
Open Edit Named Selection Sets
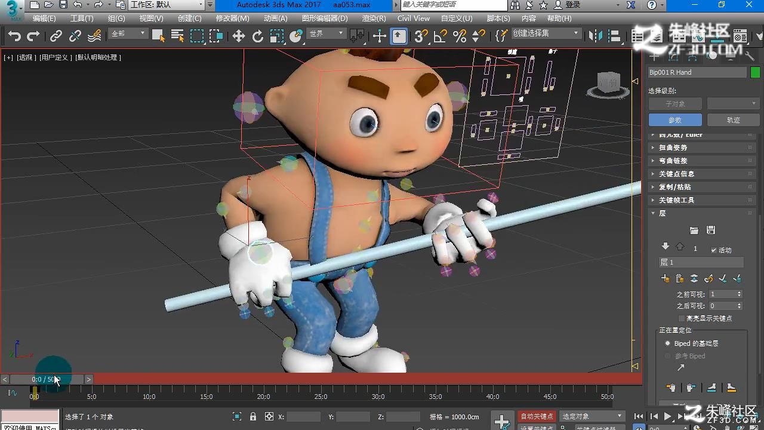tap(502, 36)
